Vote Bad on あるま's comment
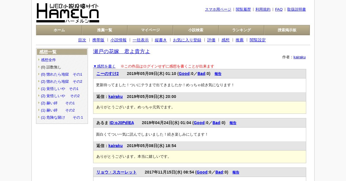The height and width of the screenshot is (181, 346). point(216,123)
